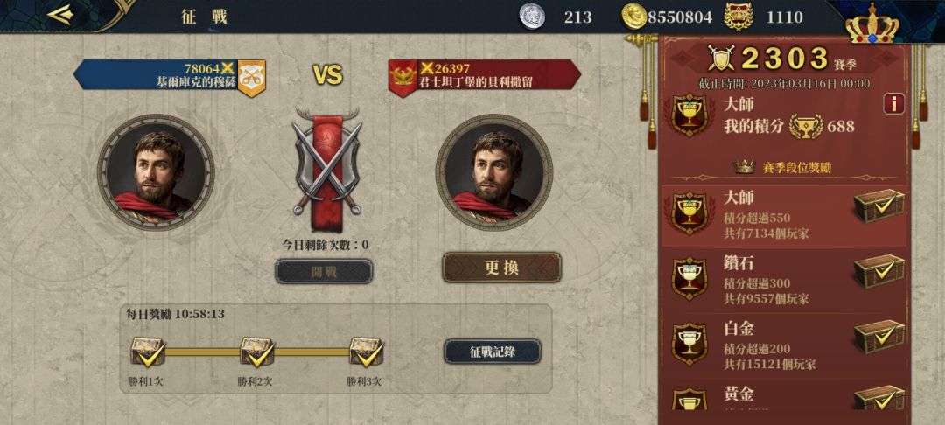Open the red info icon beside 大師
The image size is (945, 425).
tap(893, 103)
